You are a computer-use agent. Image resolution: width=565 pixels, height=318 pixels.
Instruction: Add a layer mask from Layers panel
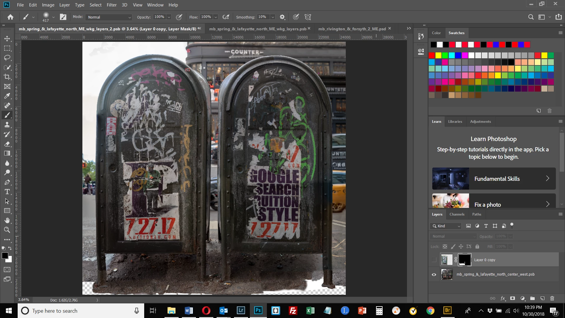(513, 298)
